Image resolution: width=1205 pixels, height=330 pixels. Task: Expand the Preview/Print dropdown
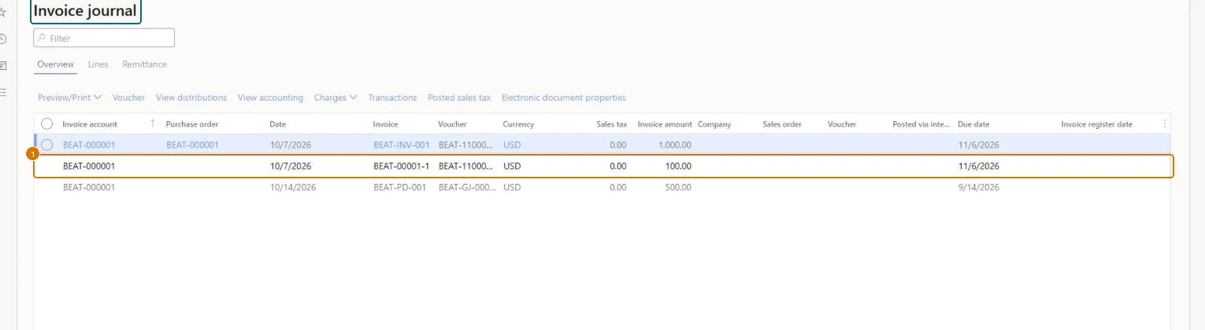point(69,97)
